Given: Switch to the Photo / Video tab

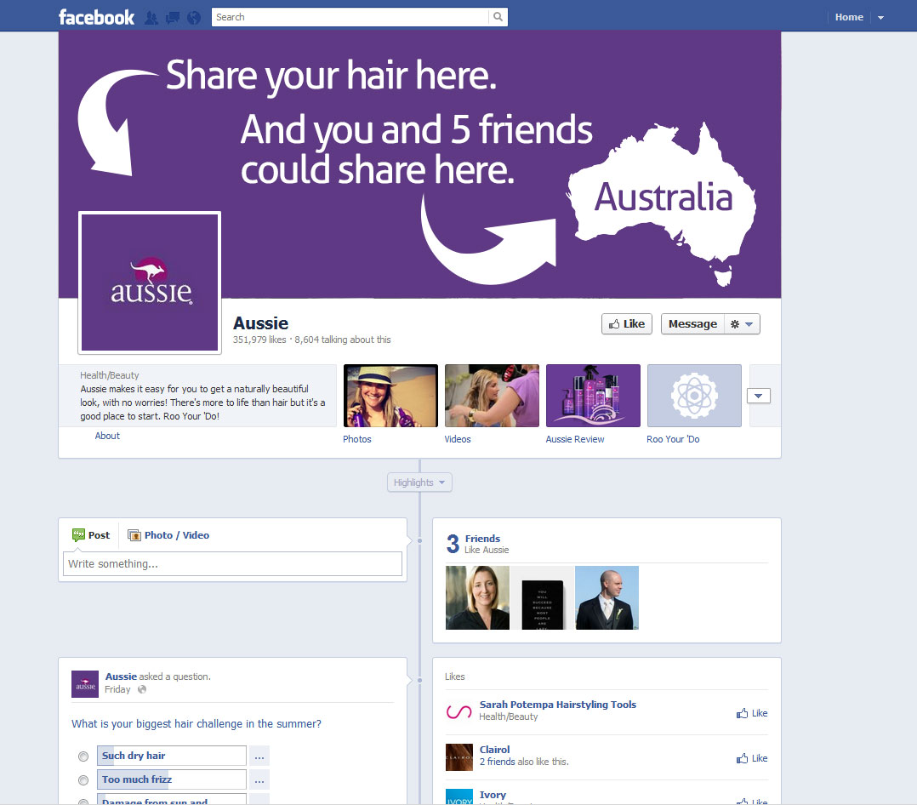Looking at the screenshot, I should (168, 535).
